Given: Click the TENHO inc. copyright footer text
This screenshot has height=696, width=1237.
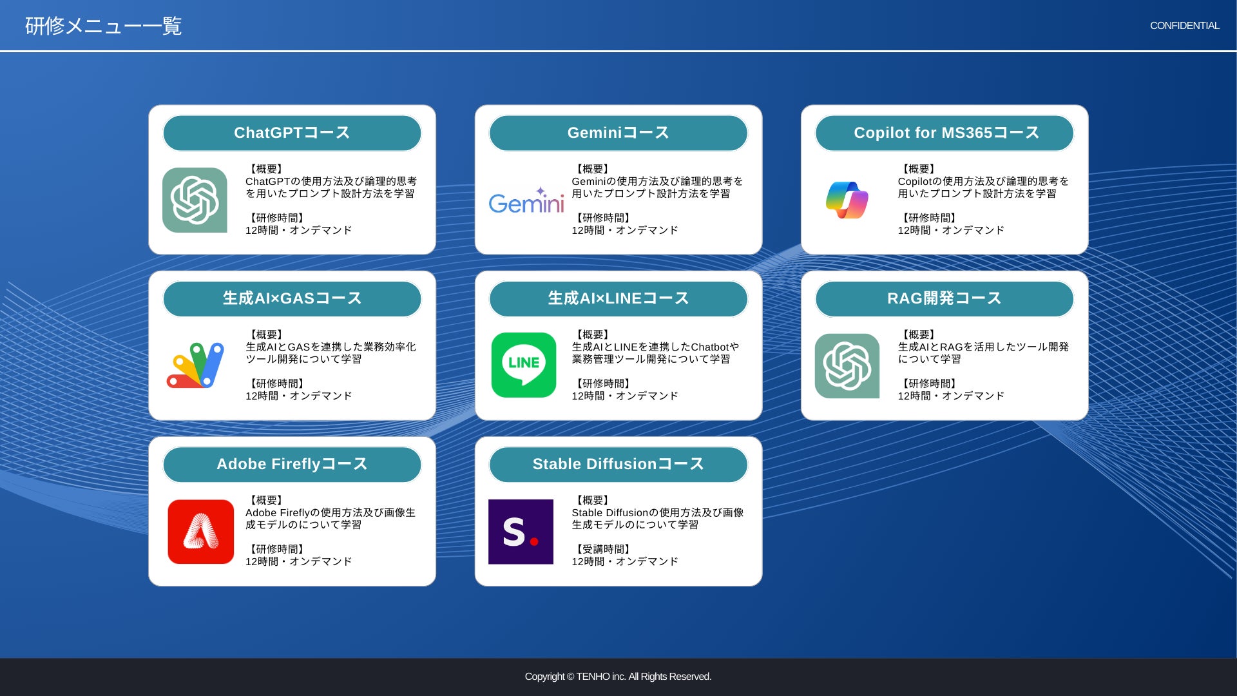Looking at the screenshot, I should 618,677.
